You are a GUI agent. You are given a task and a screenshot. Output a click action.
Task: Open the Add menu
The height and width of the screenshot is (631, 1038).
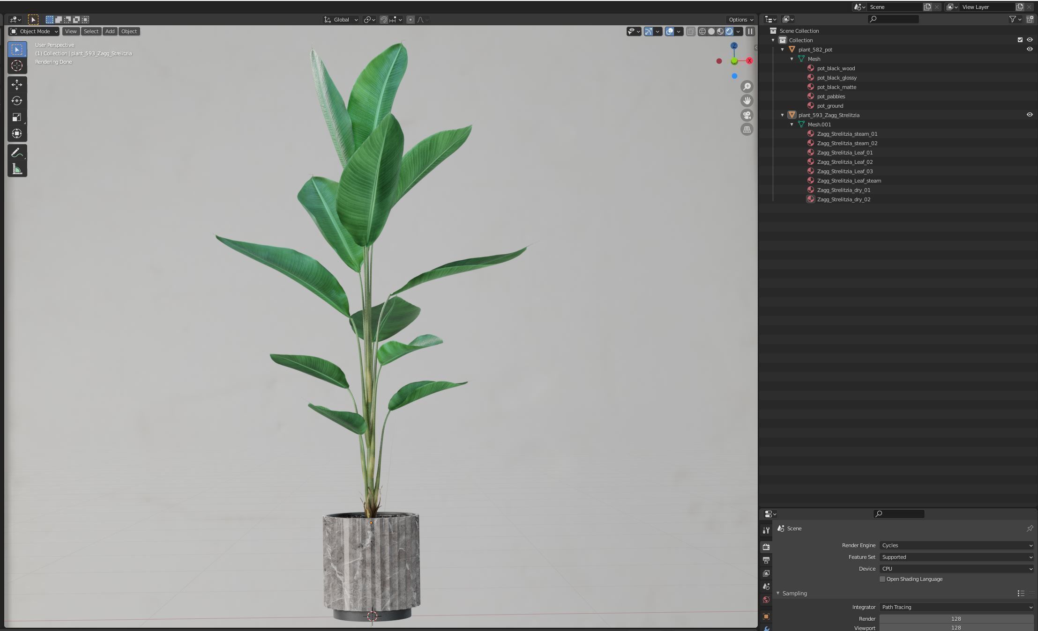point(110,31)
